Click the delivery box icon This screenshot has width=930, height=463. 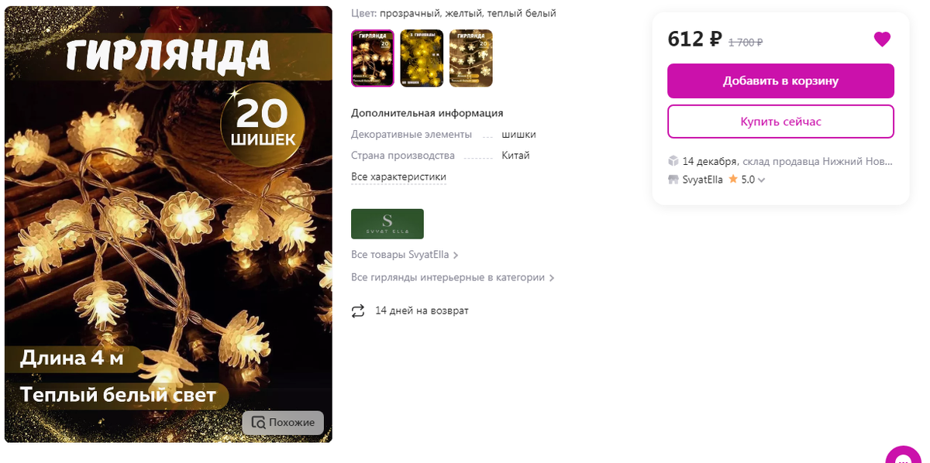pyautogui.click(x=673, y=161)
